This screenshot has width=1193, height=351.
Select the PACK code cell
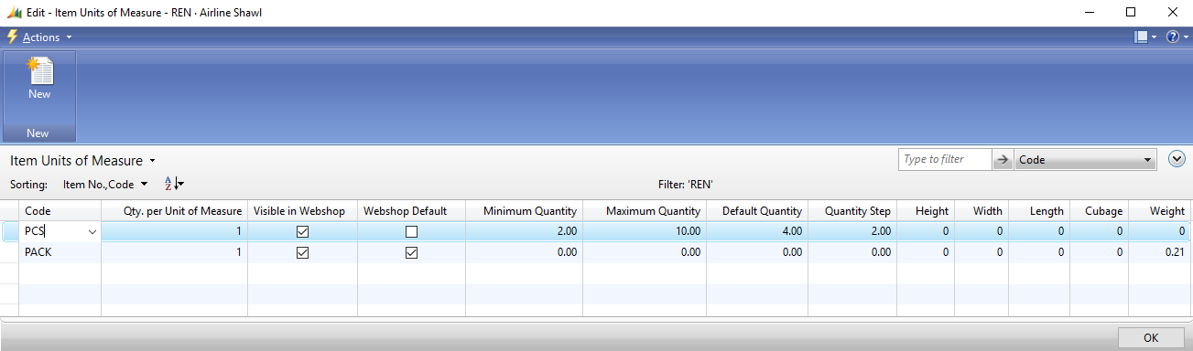(x=60, y=252)
